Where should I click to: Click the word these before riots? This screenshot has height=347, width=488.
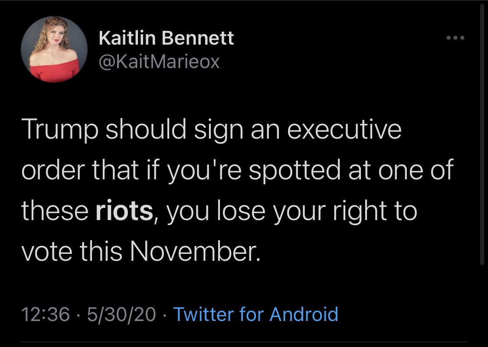click(55, 211)
